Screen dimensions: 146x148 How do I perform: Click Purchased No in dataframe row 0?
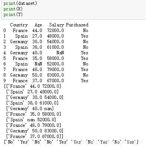85,30
